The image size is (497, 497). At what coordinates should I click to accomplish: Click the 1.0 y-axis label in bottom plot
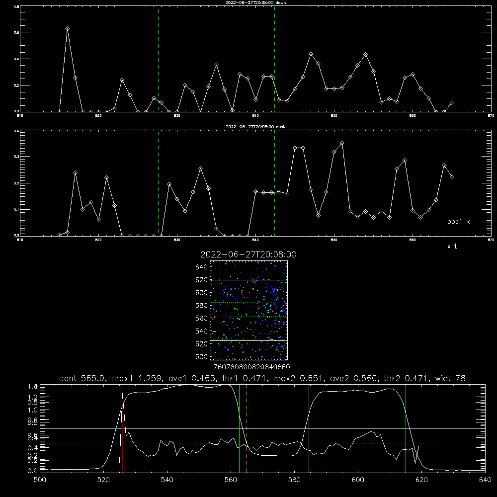click(x=33, y=410)
